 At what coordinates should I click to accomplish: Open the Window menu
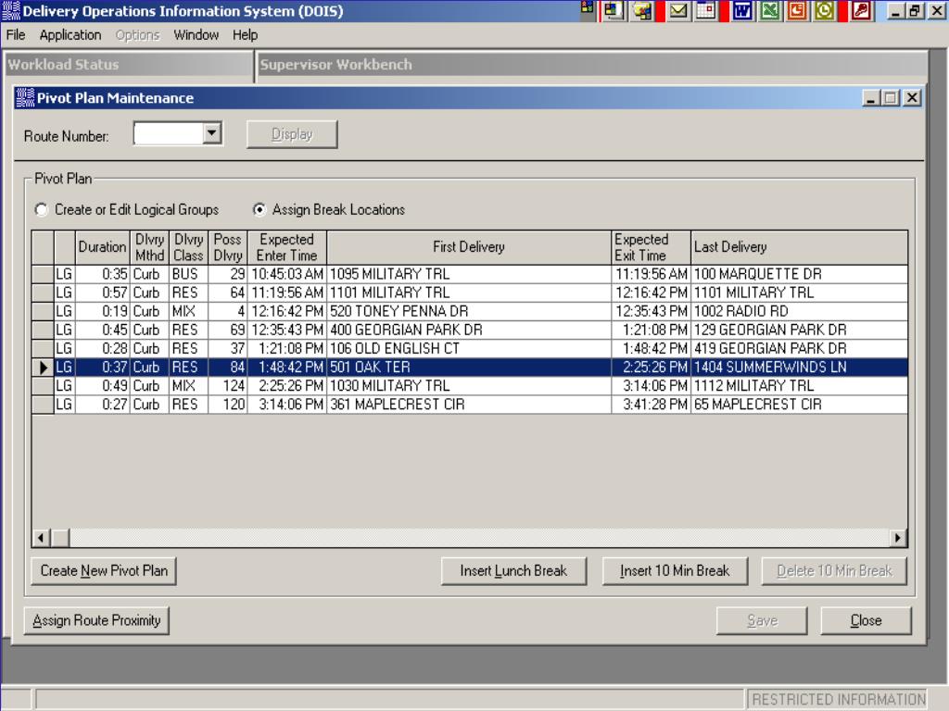[x=196, y=35]
